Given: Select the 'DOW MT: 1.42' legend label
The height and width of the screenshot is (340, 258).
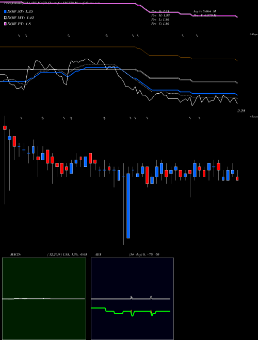Looking at the screenshot, I should (21, 18).
